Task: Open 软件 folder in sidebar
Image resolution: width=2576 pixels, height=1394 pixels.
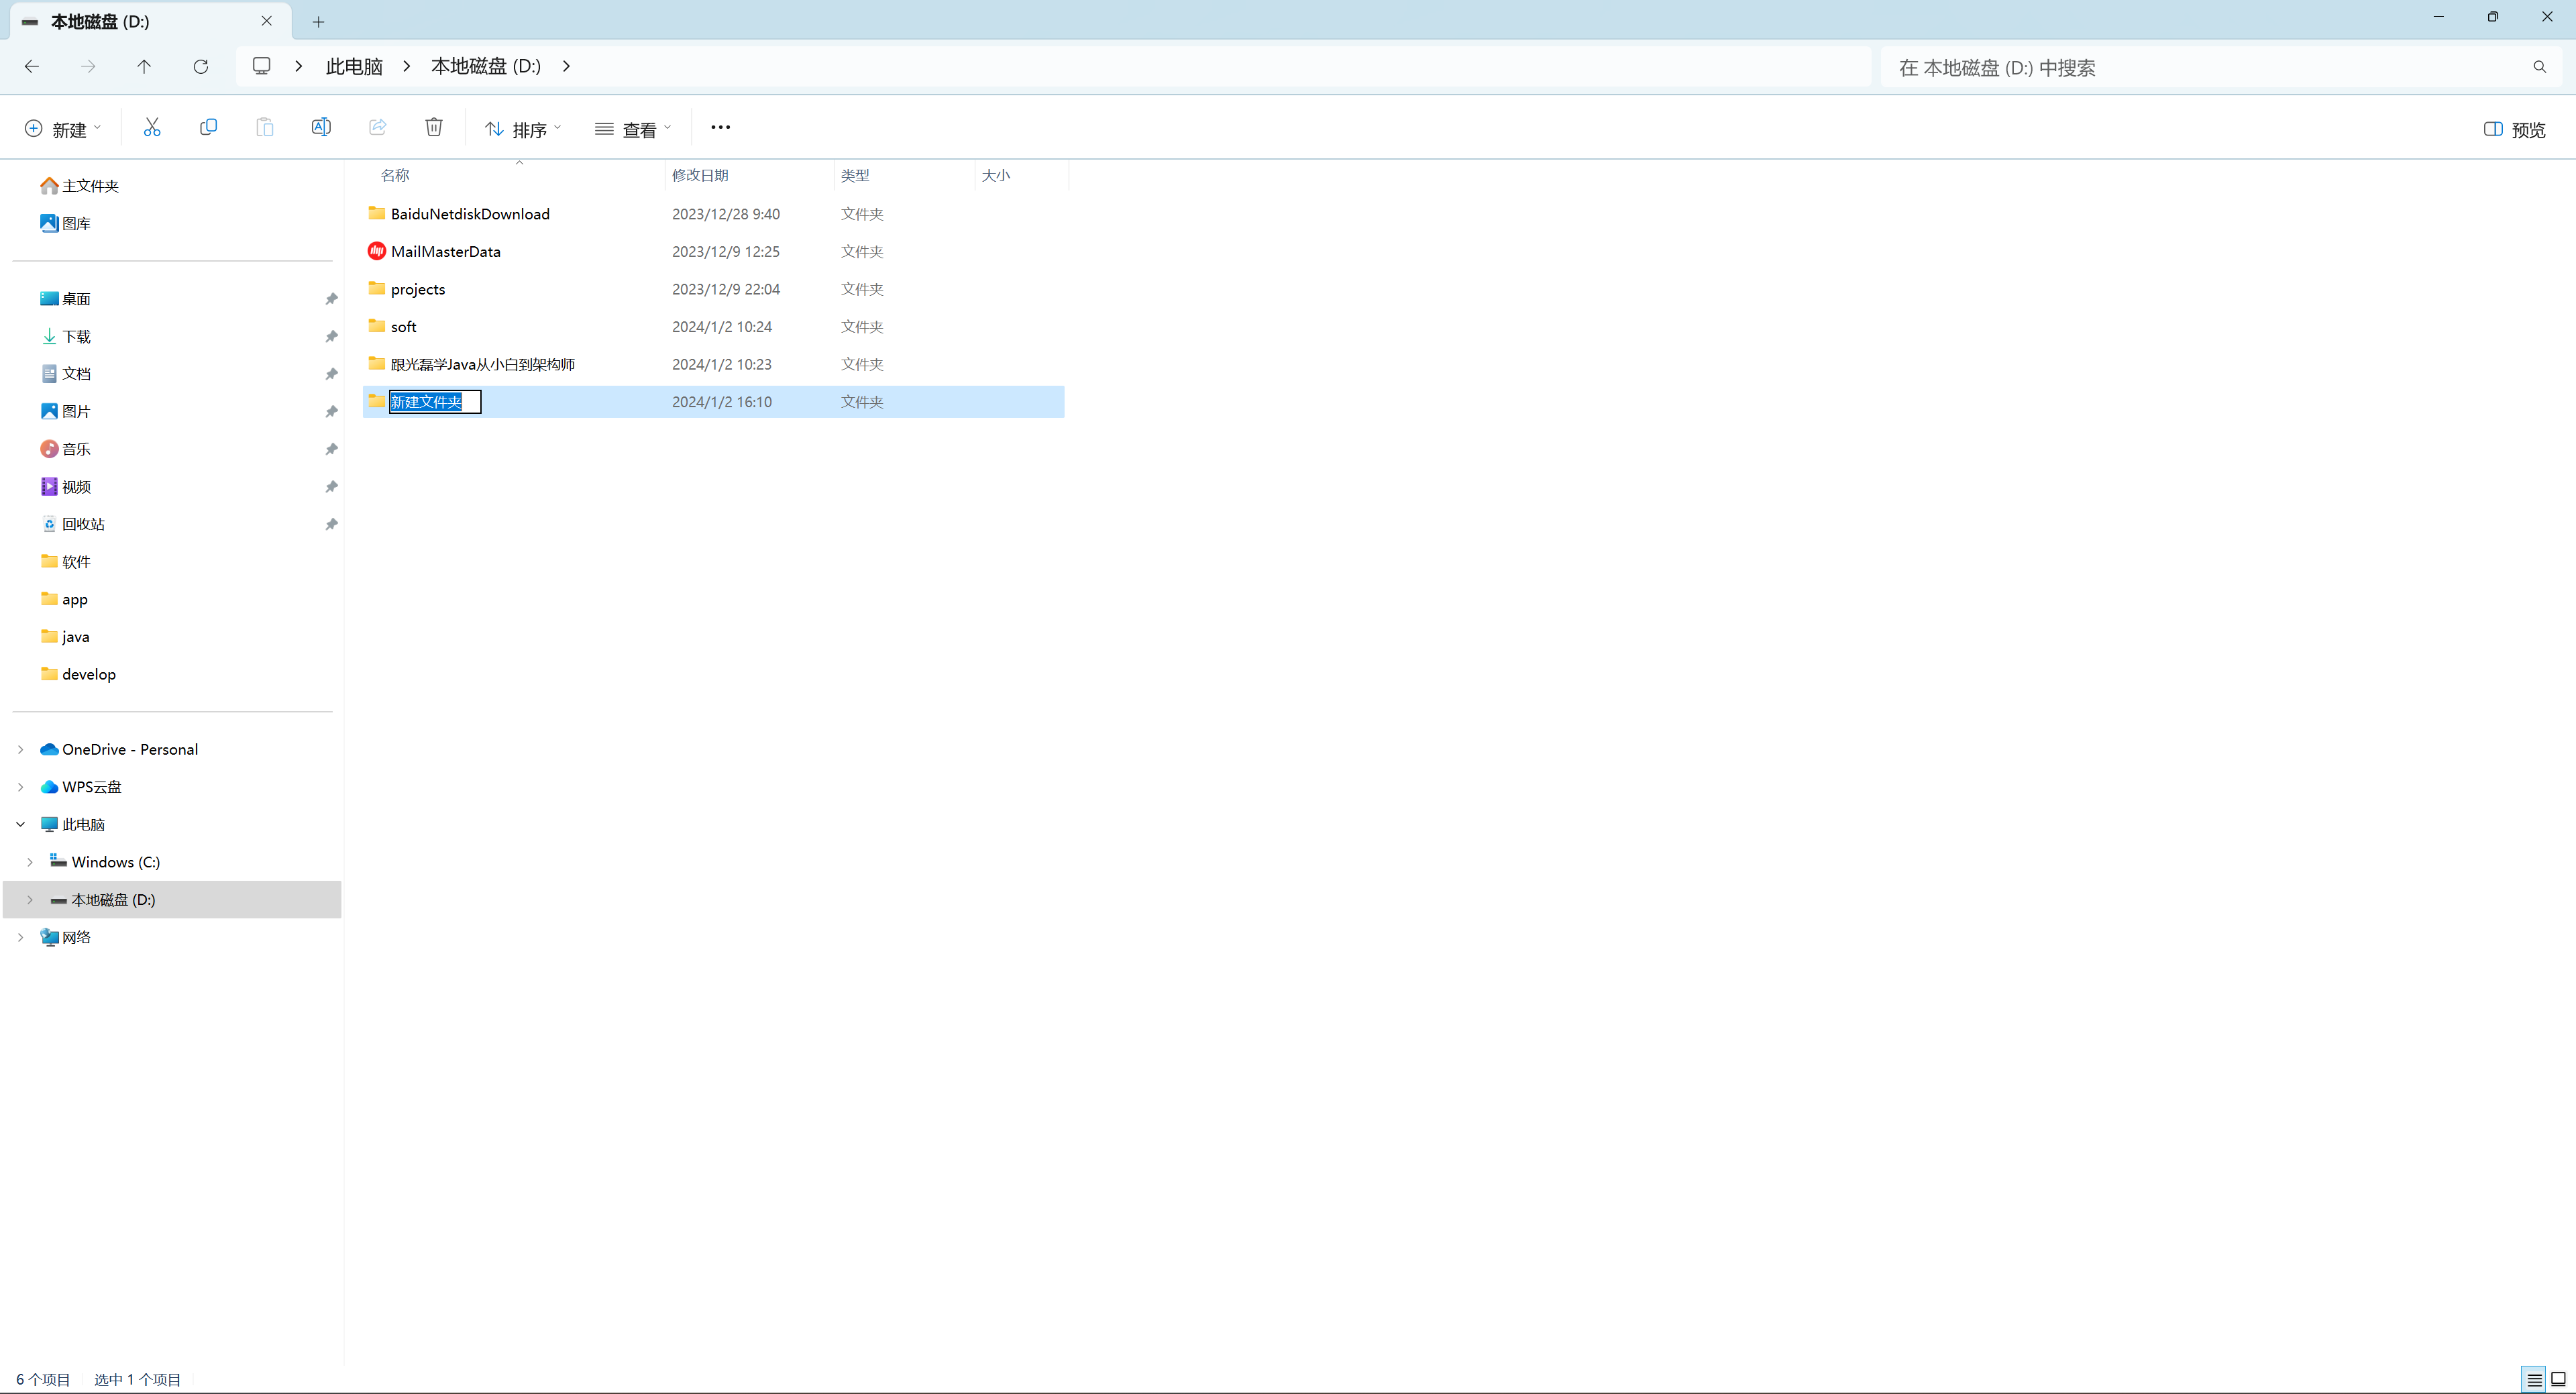Action: pos(65,562)
